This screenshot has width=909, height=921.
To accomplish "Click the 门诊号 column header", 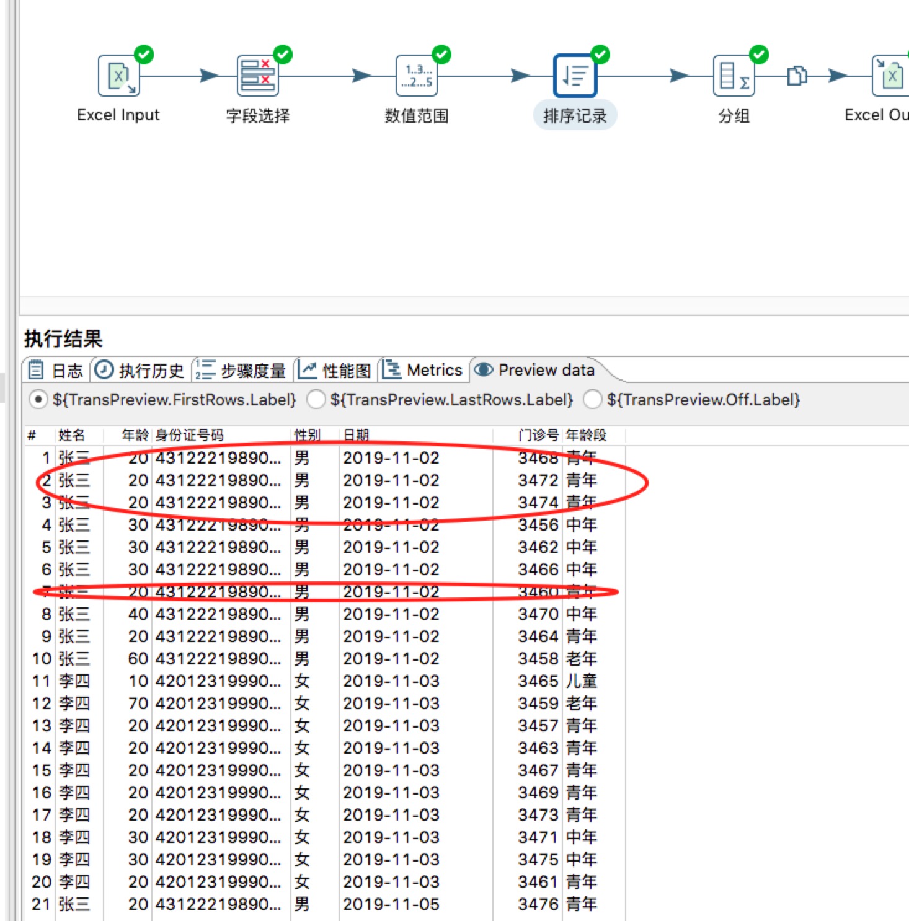I will point(538,435).
